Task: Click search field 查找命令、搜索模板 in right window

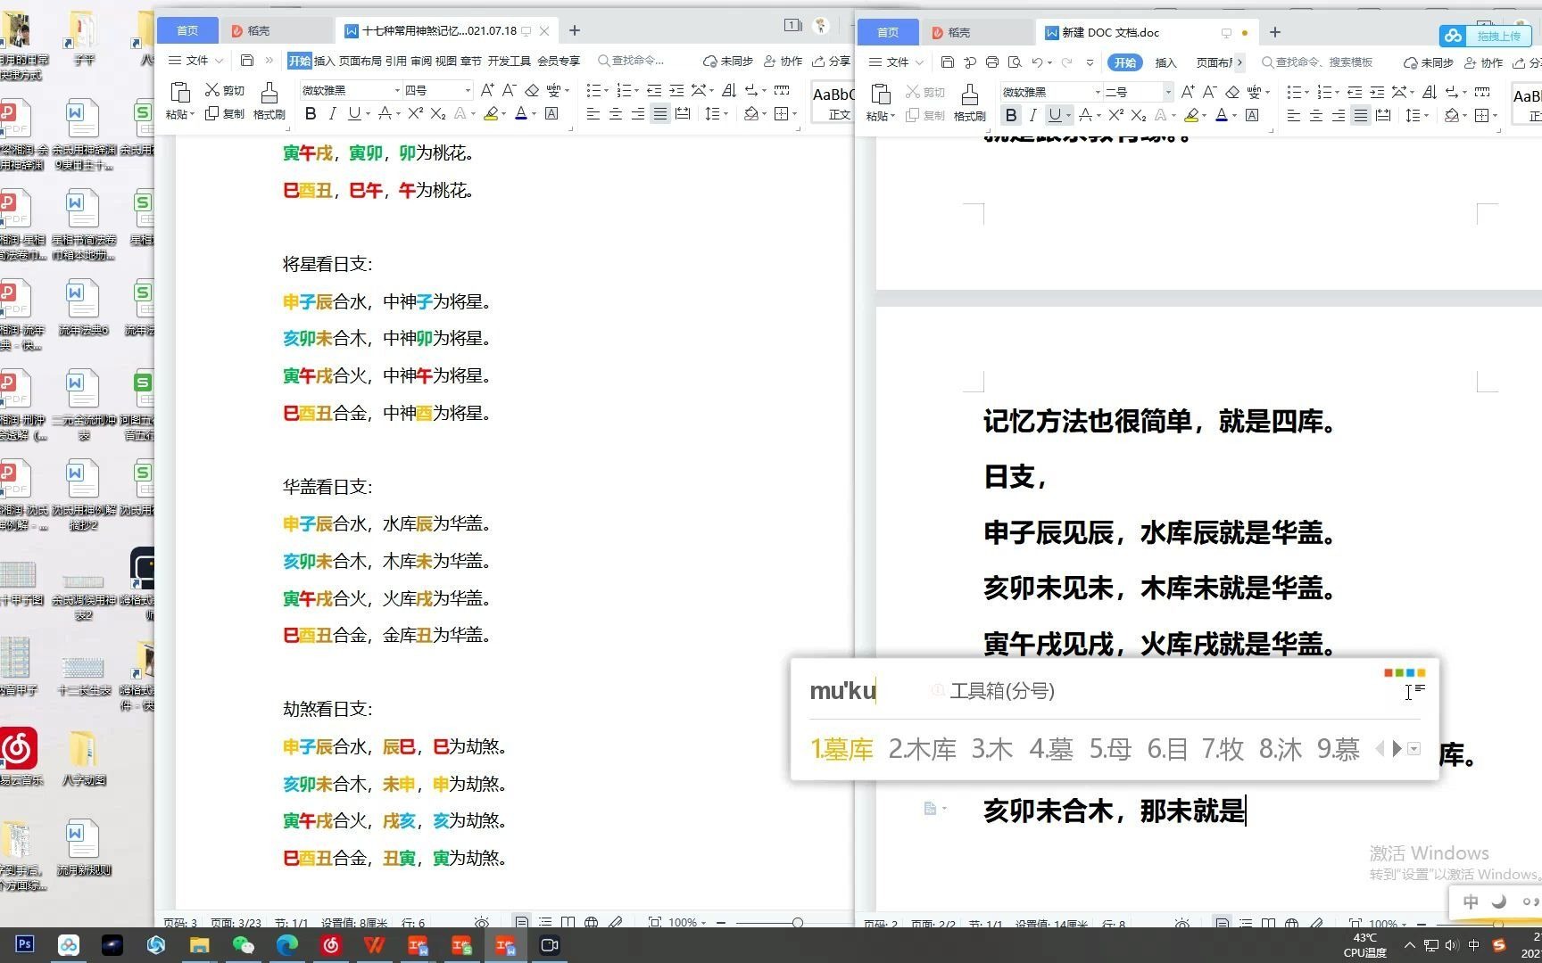Action: (x=1317, y=62)
